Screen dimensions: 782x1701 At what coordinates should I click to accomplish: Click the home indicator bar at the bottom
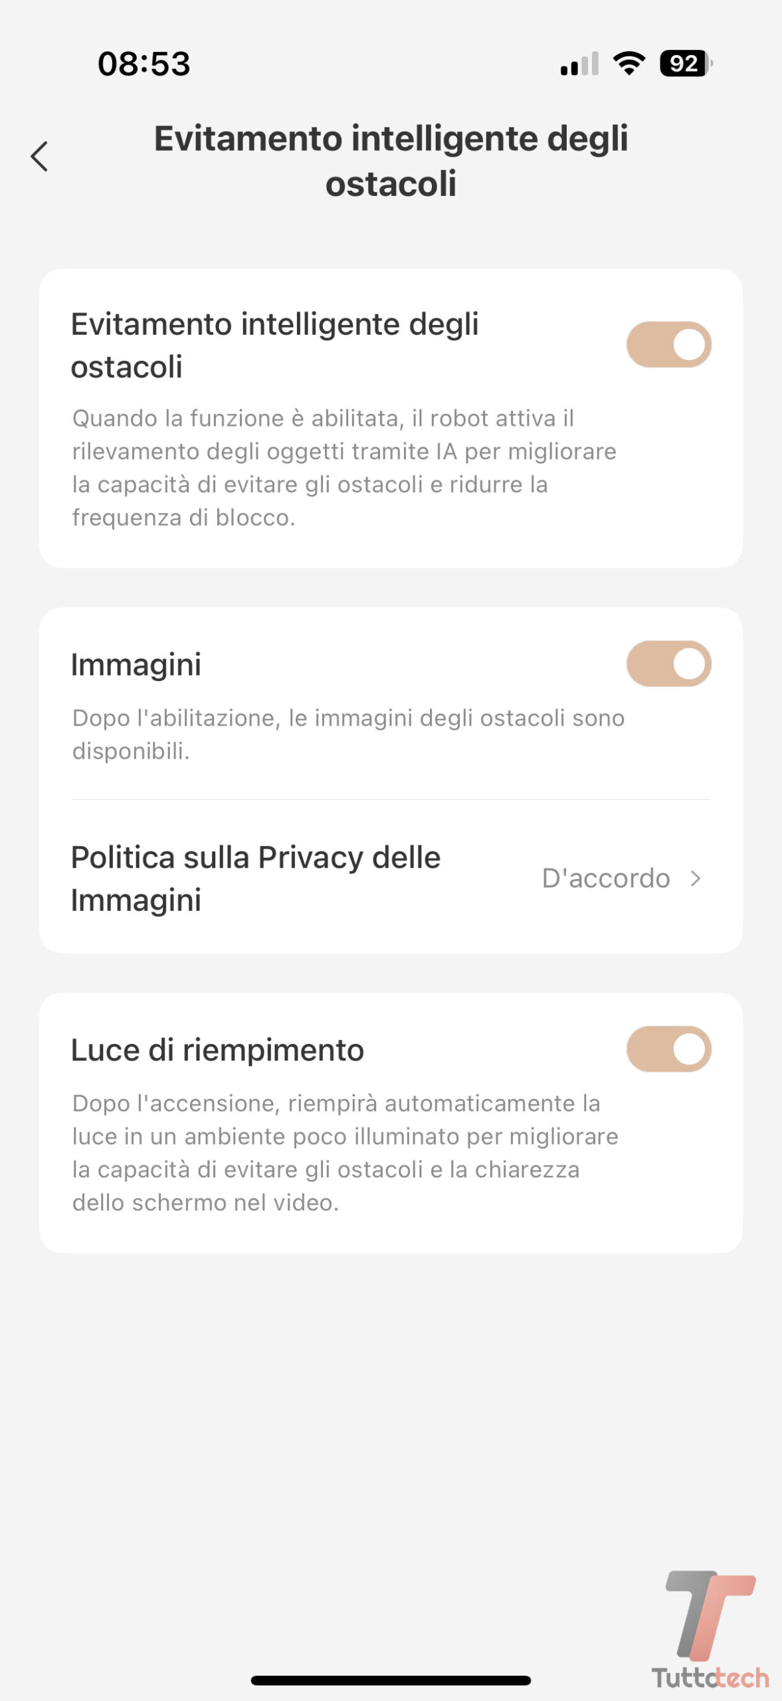tap(391, 1680)
